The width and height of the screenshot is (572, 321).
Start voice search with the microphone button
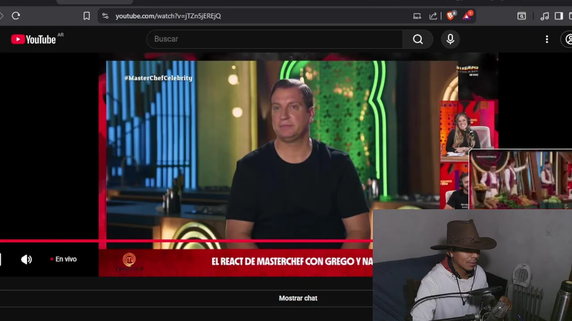[450, 39]
